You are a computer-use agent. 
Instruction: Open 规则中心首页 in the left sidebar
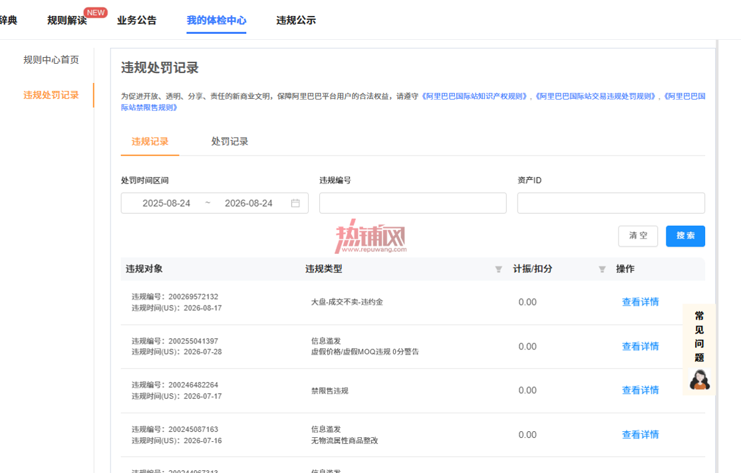point(51,60)
